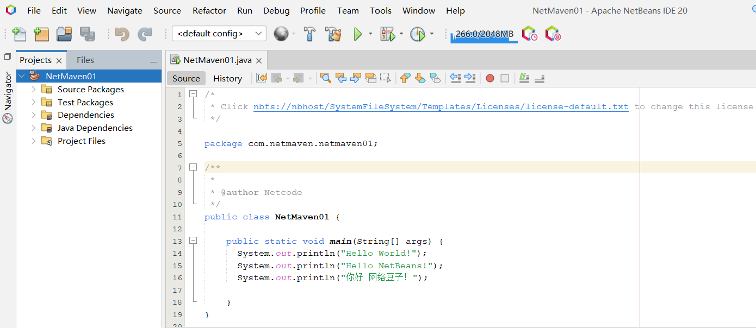
Task: Click the New Project icon
Action: tap(41, 34)
